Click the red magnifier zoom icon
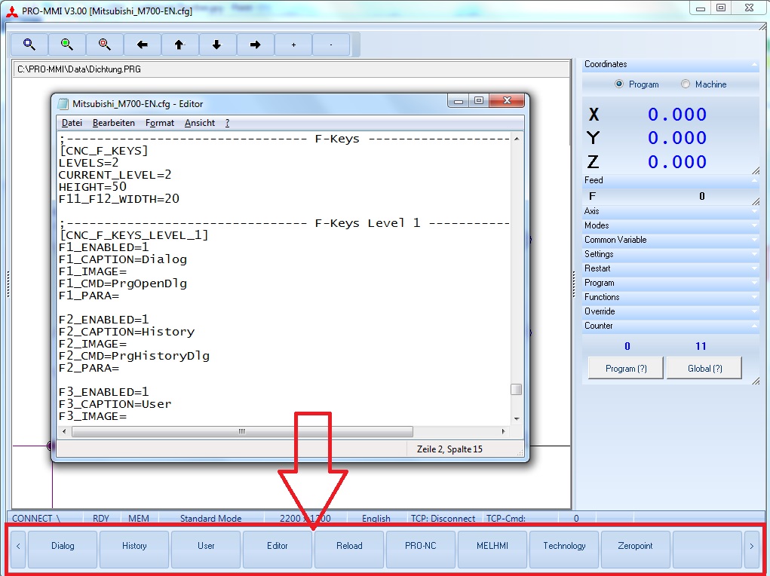Image resolution: width=770 pixels, height=576 pixels. coord(105,44)
